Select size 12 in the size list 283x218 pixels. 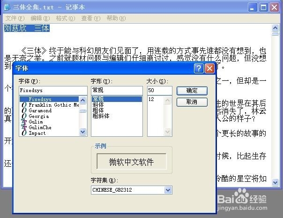[156, 99]
